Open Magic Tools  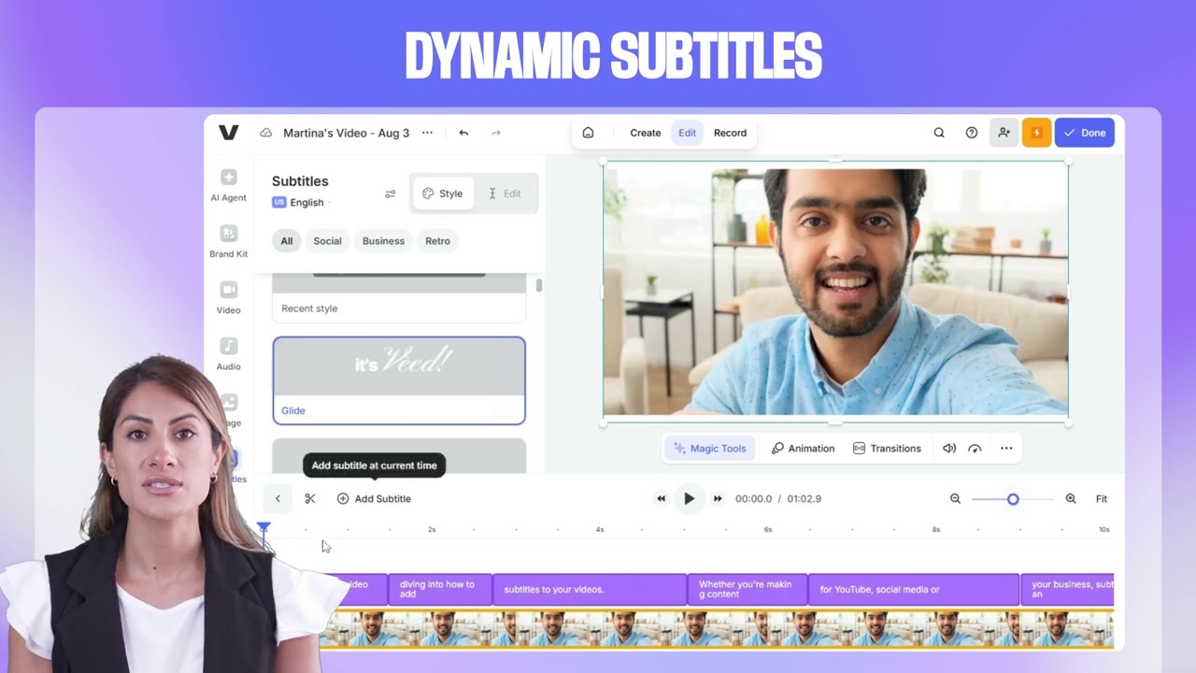[709, 448]
